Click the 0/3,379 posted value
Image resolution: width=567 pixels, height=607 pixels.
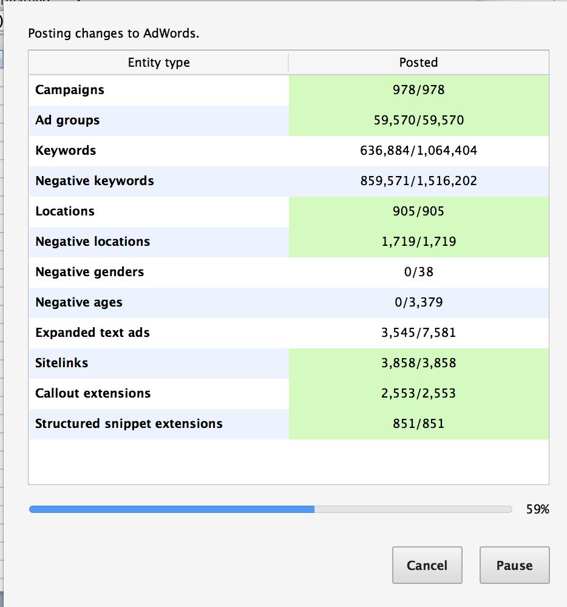(418, 302)
